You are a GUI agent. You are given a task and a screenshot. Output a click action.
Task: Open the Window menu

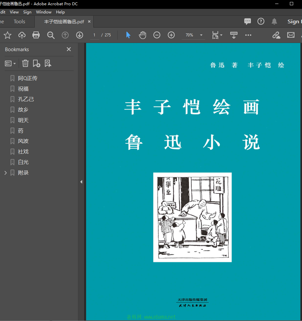pos(44,12)
